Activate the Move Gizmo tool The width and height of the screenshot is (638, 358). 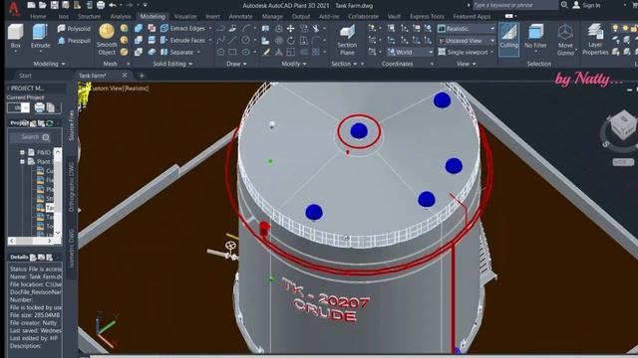pos(565,40)
